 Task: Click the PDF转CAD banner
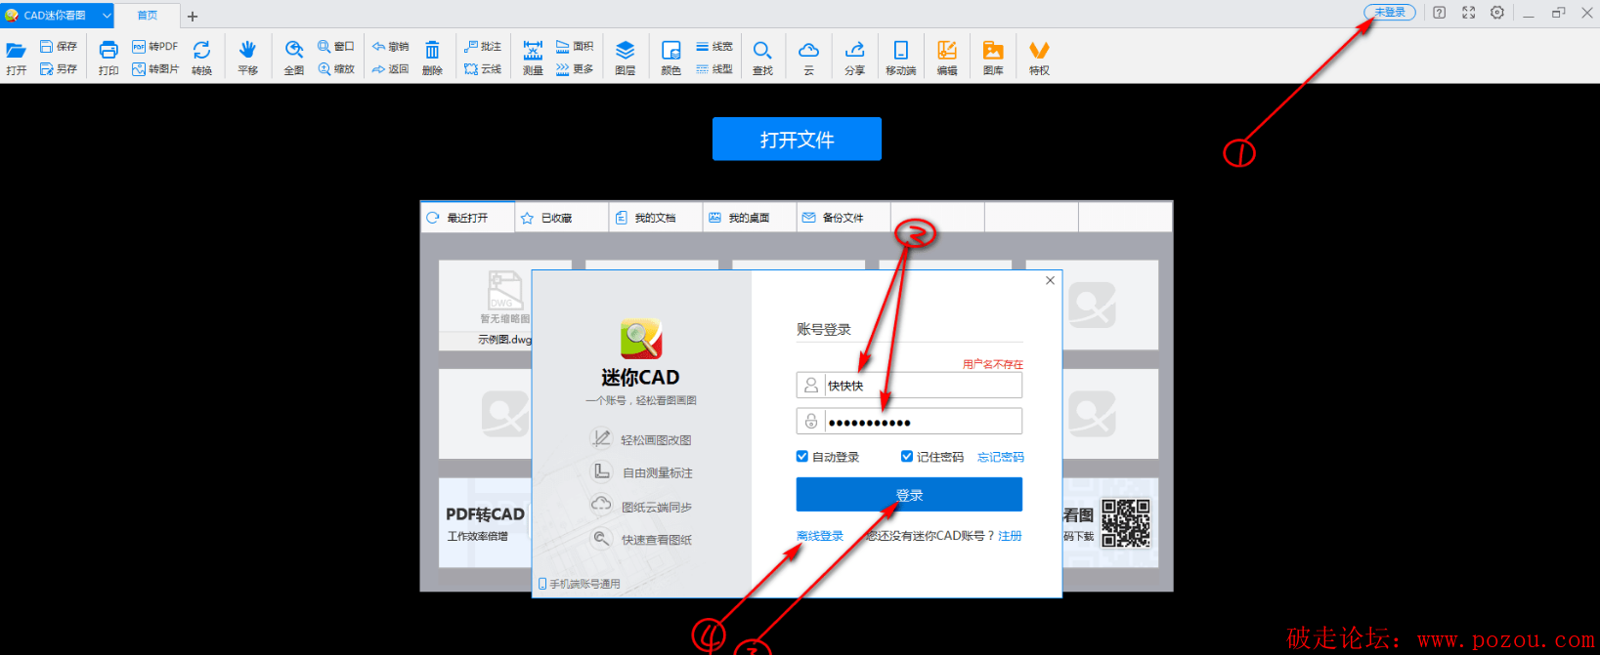[x=485, y=522]
